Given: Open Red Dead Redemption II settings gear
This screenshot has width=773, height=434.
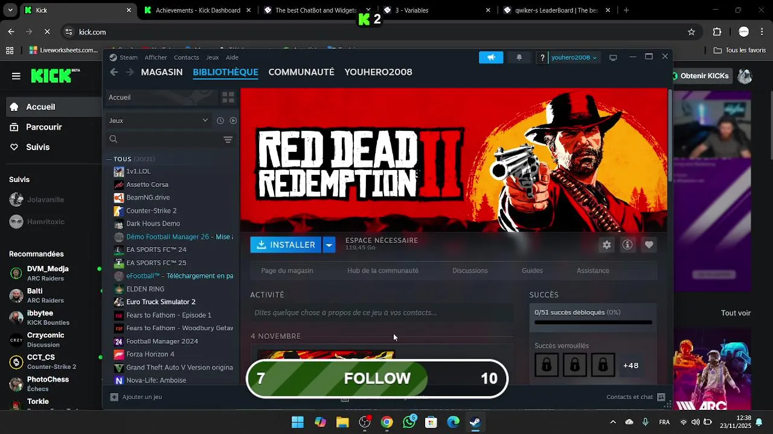Looking at the screenshot, I should pyautogui.click(x=607, y=245).
